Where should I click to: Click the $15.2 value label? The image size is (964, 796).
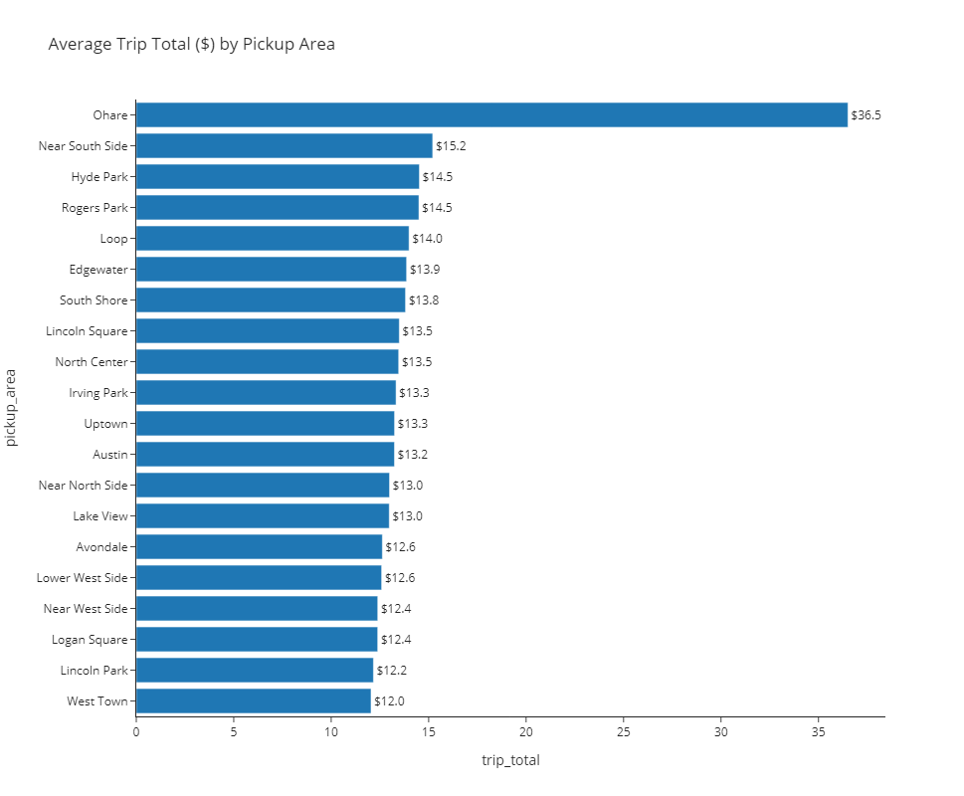[451, 146]
